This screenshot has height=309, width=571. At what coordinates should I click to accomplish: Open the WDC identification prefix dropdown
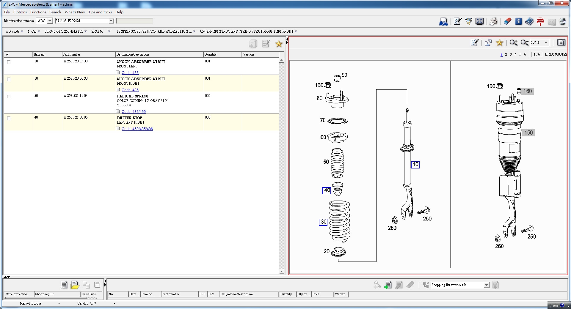point(50,21)
